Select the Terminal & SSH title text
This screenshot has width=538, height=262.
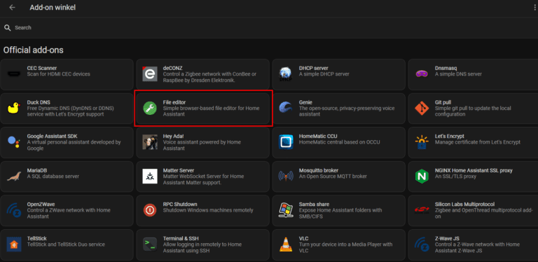[181, 239]
